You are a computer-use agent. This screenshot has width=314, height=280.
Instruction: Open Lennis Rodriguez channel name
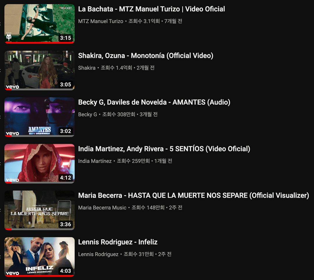pos(98,254)
